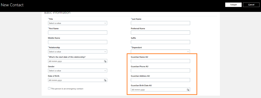The image size is (261, 98).
Task: Focus the Guardian Name AU field
Action: (x=160, y=61)
